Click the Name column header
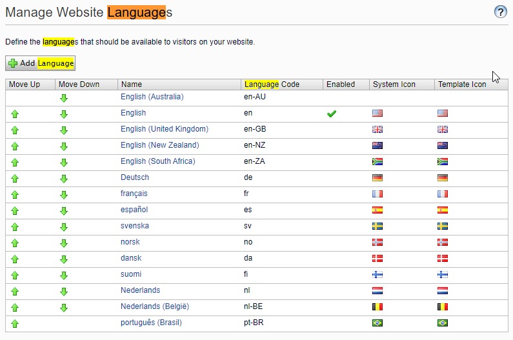This screenshot has height=340, width=513. (132, 85)
